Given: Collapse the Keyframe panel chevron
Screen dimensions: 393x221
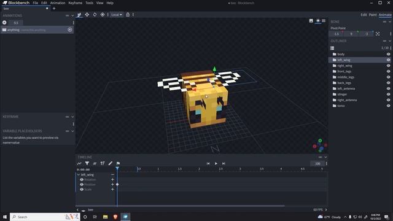Looking at the screenshot, I should coord(72,117).
